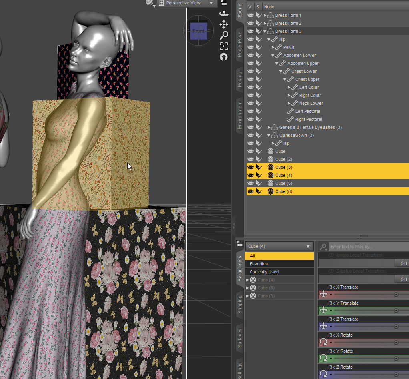Image resolution: width=409 pixels, height=379 pixels.
Task: Toggle Disable Local Transform Off button
Action: point(403,279)
